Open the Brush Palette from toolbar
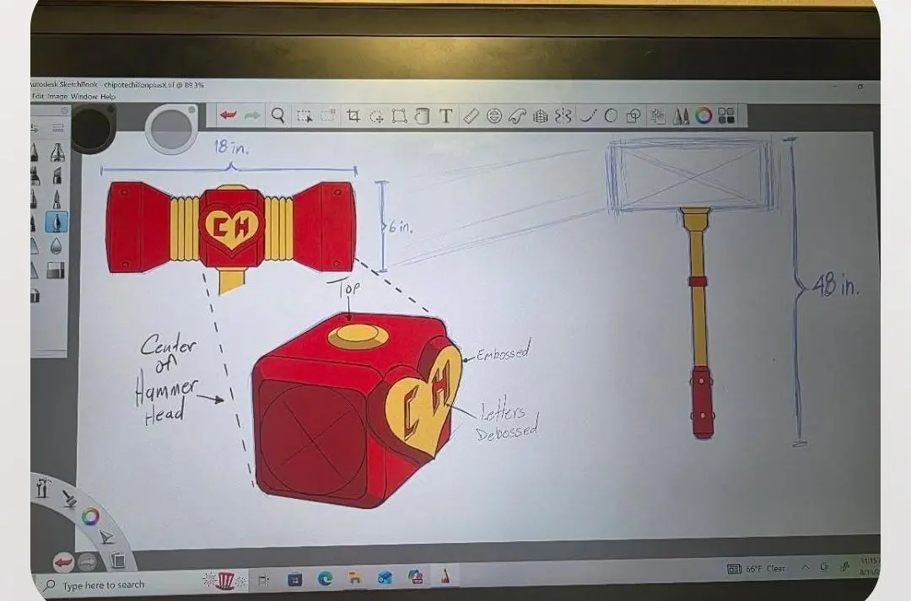The width and height of the screenshot is (911, 601). pos(681,116)
